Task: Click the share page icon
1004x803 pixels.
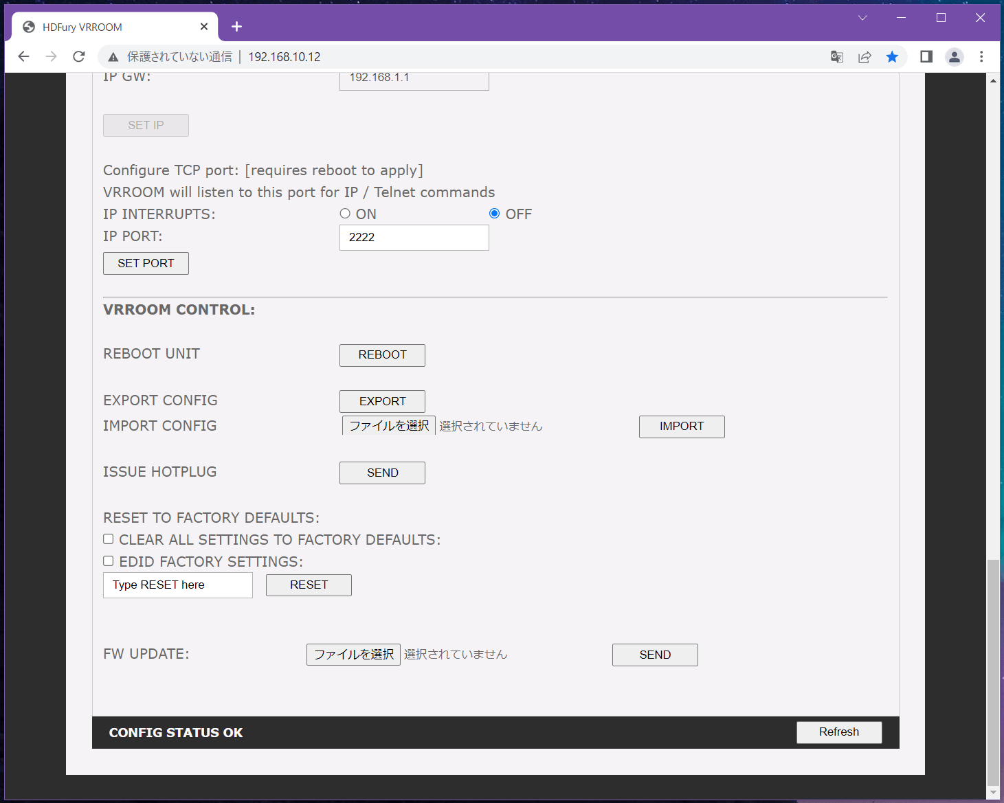Action: point(864,57)
